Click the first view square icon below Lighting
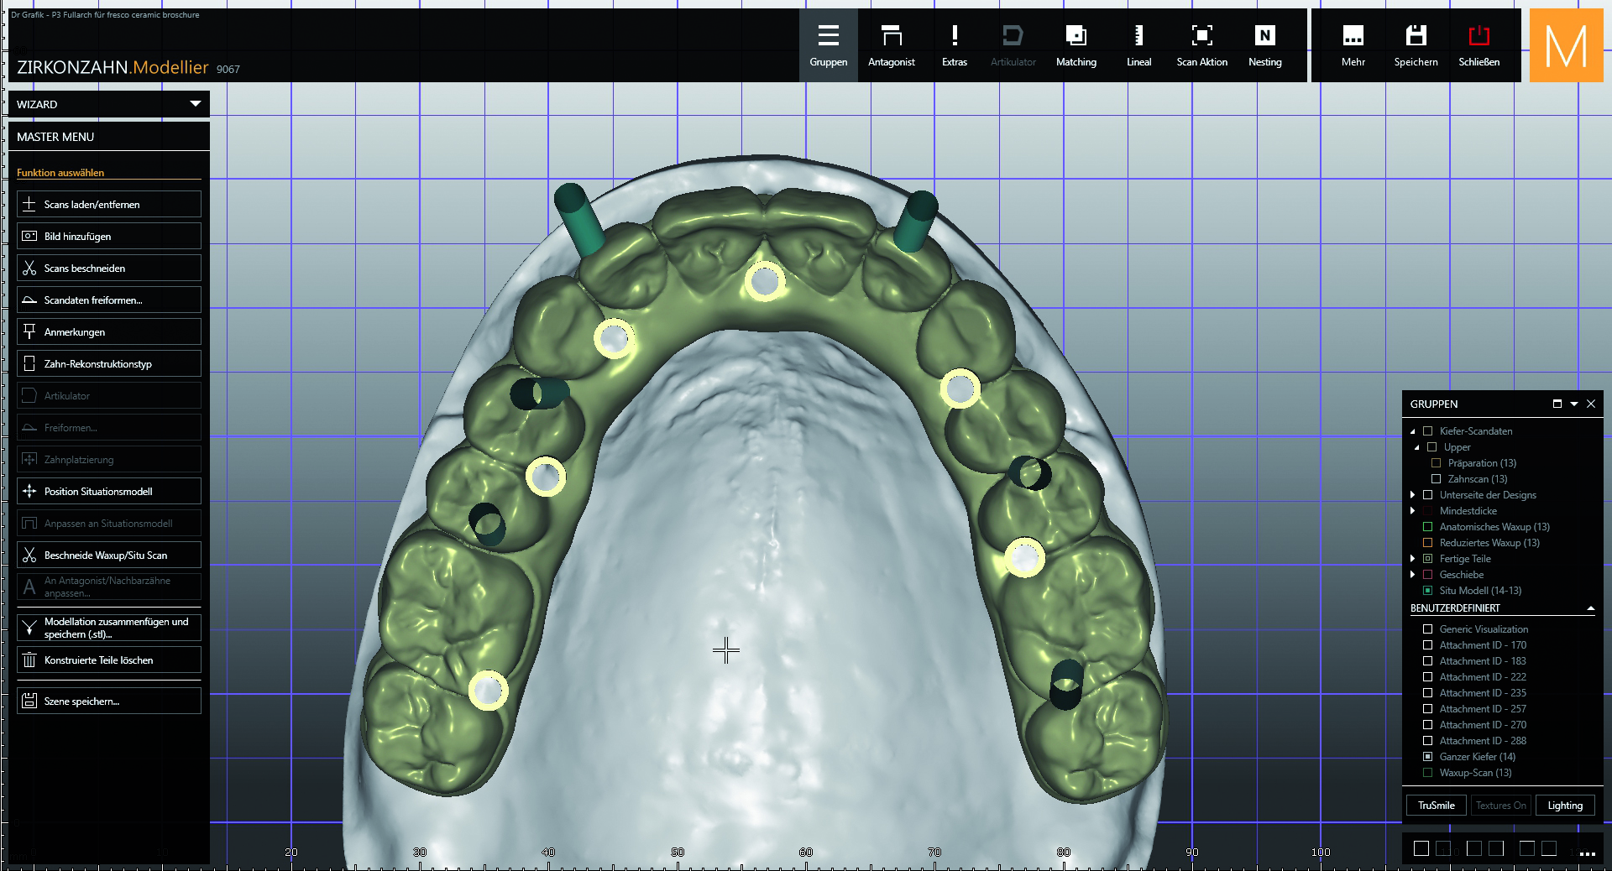 click(x=1421, y=848)
